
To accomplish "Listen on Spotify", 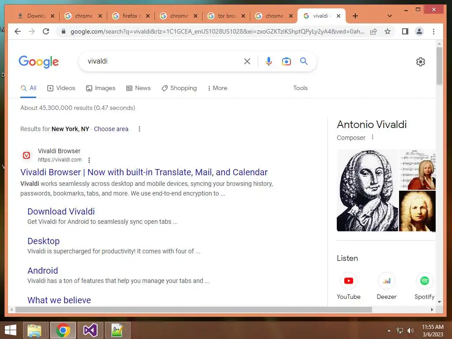I will (x=424, y=286).
